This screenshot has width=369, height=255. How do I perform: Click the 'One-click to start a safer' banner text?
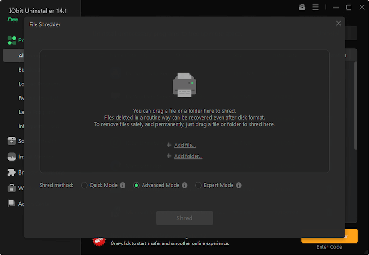170,243
